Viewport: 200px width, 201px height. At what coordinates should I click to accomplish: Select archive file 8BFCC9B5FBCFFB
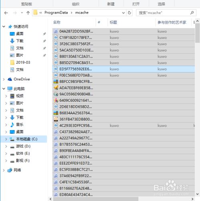coord(124,82)
